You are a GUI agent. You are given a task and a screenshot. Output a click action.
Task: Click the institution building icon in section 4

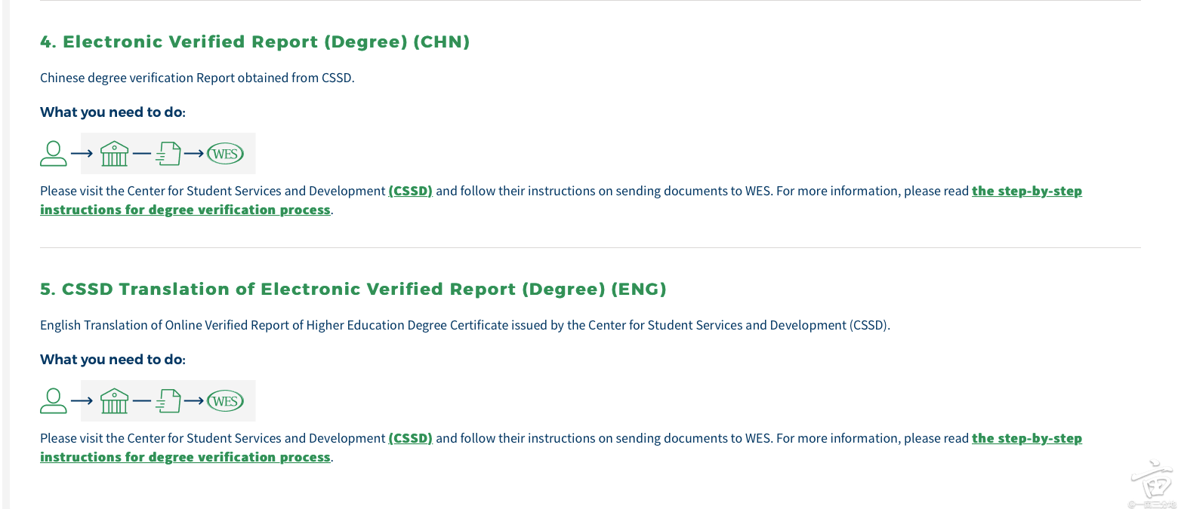point(114,154)
